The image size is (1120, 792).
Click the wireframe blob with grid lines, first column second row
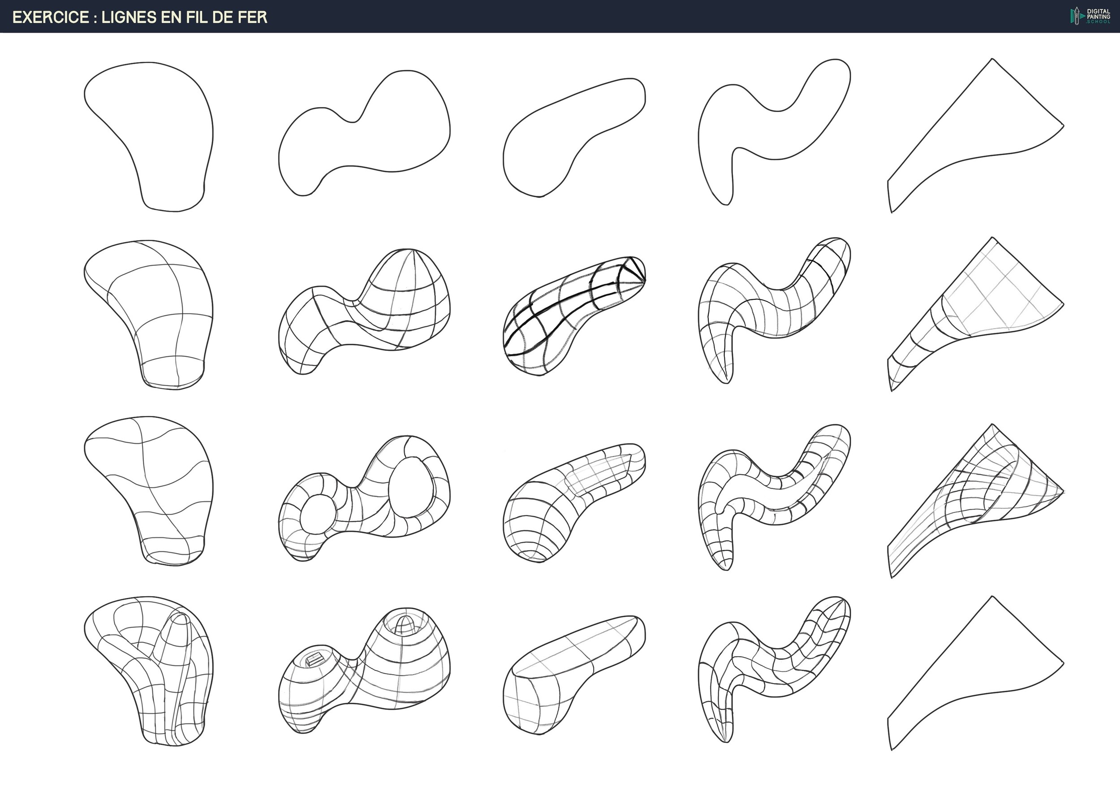click(x=149, y=315)
